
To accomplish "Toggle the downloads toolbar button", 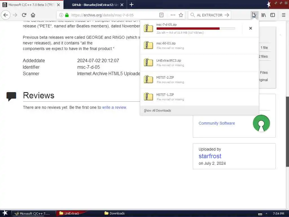I will point(254,15).
